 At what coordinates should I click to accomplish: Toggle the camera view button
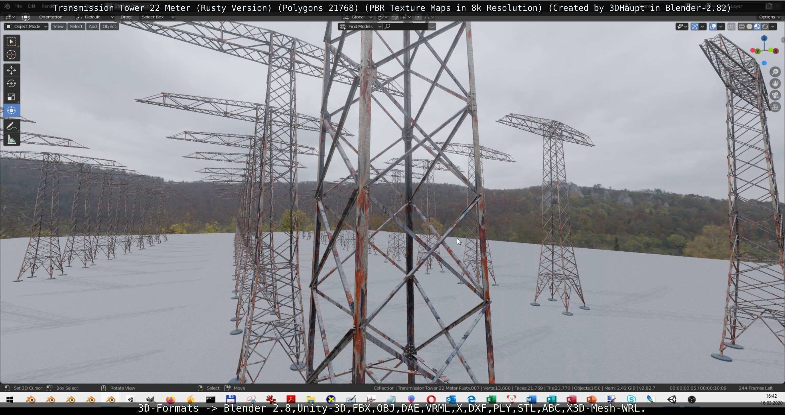click(775, 95)
